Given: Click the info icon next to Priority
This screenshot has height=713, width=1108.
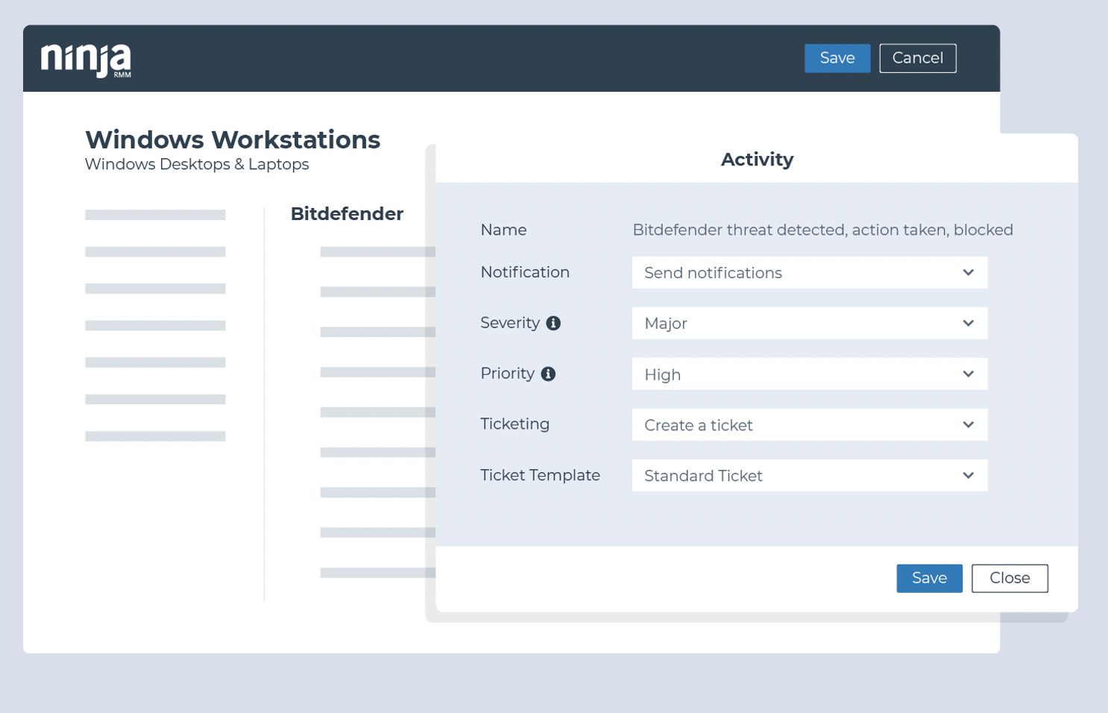Looking at the screenshot, I should pos(549,374).
